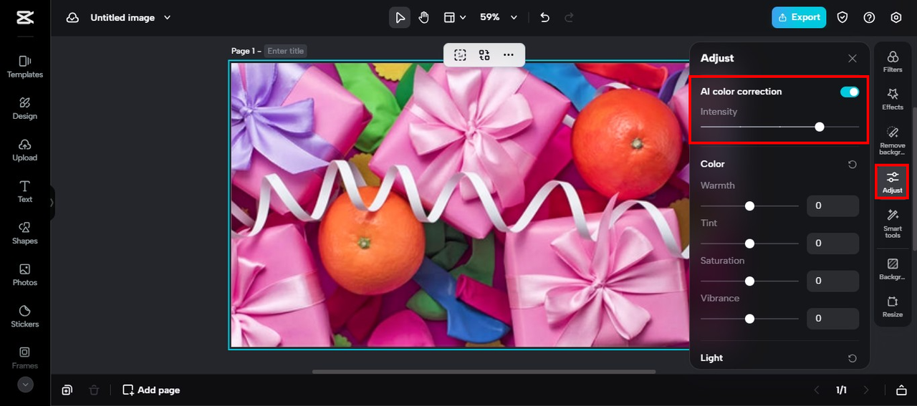Click the Tint value field

832,243
